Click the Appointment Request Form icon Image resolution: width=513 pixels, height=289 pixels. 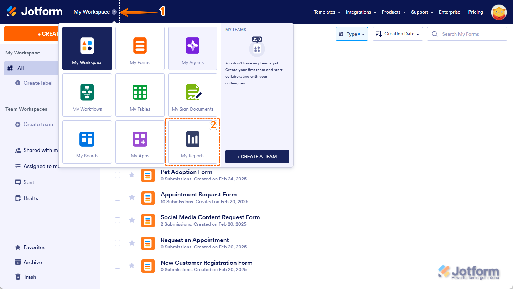(148, 198)
